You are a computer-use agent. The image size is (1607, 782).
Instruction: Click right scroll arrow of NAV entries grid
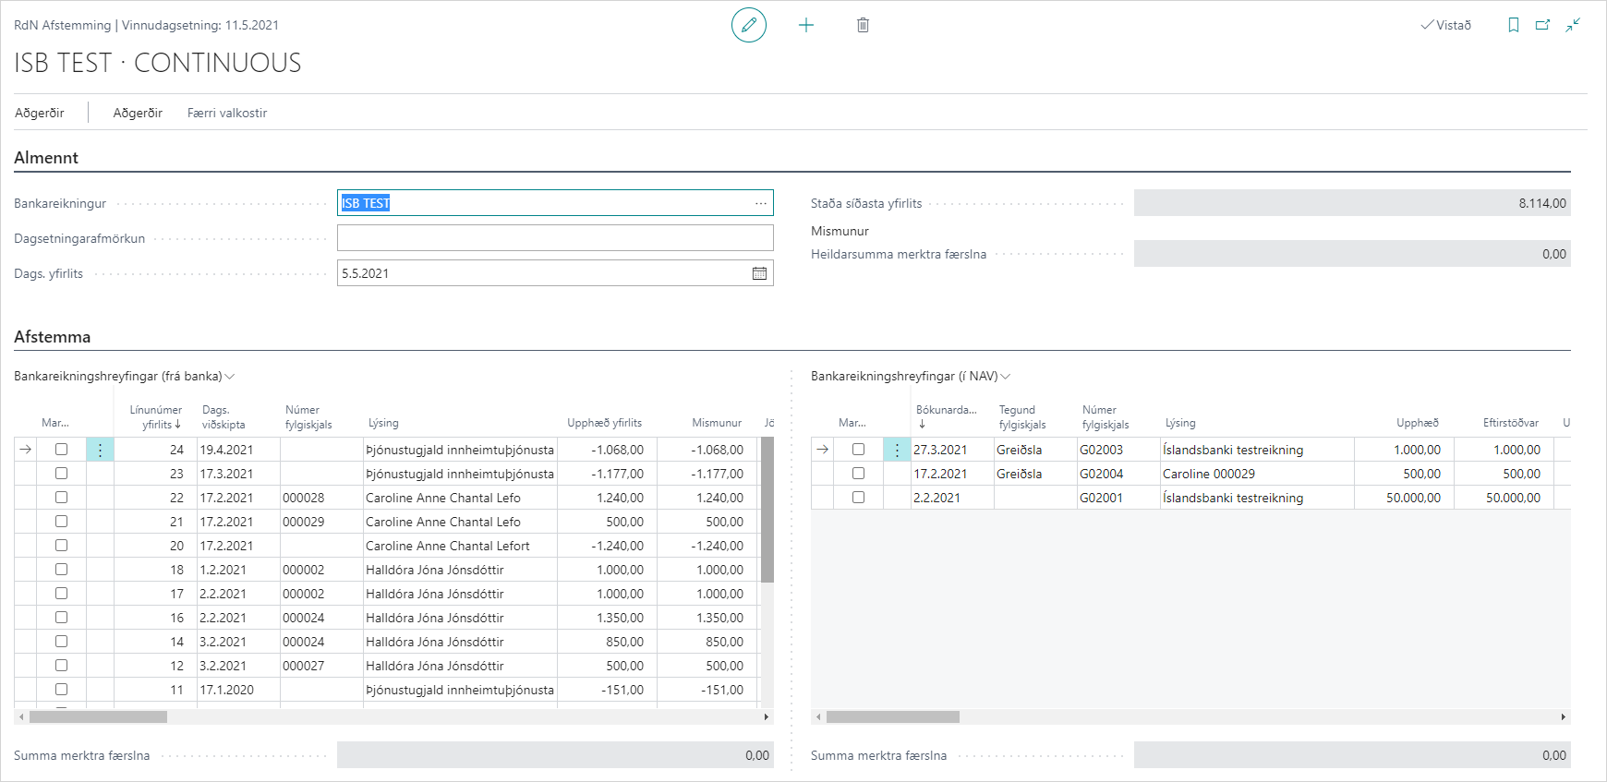1563,716
